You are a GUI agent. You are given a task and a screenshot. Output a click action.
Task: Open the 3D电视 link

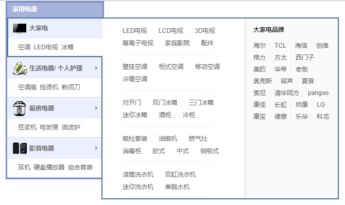pos(205,31)
